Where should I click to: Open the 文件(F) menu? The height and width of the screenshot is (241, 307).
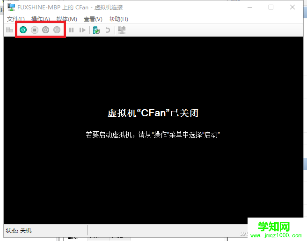coord(15,19)
